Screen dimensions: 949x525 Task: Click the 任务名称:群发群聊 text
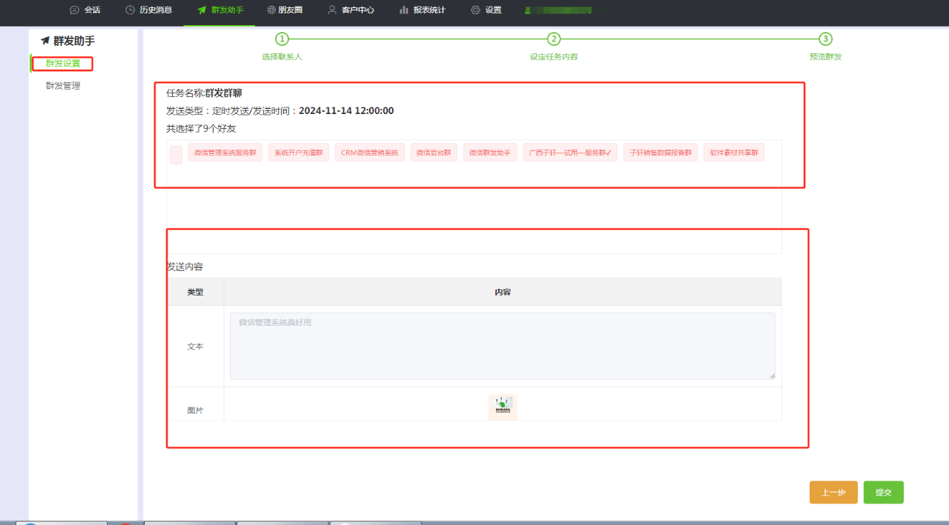204,93
